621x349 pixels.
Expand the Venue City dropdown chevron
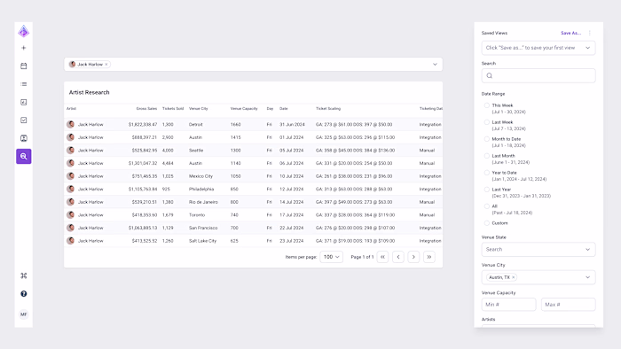pos(587,277)
